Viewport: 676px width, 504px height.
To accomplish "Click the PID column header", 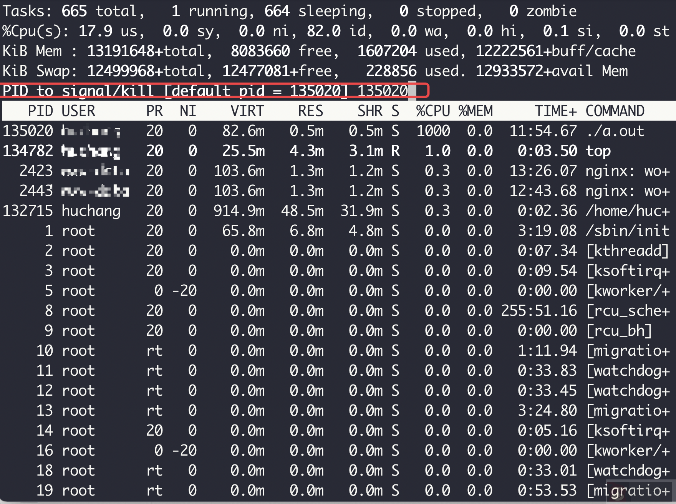I will [x=40, y=111].
